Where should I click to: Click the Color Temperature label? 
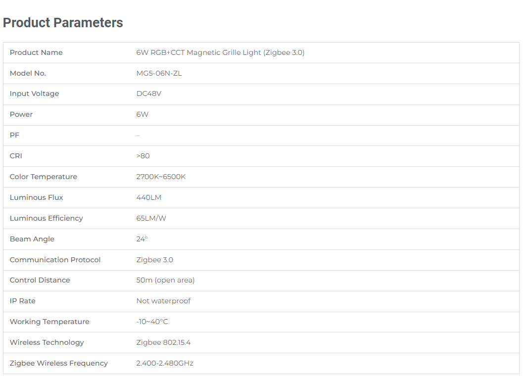click(43, 177)
